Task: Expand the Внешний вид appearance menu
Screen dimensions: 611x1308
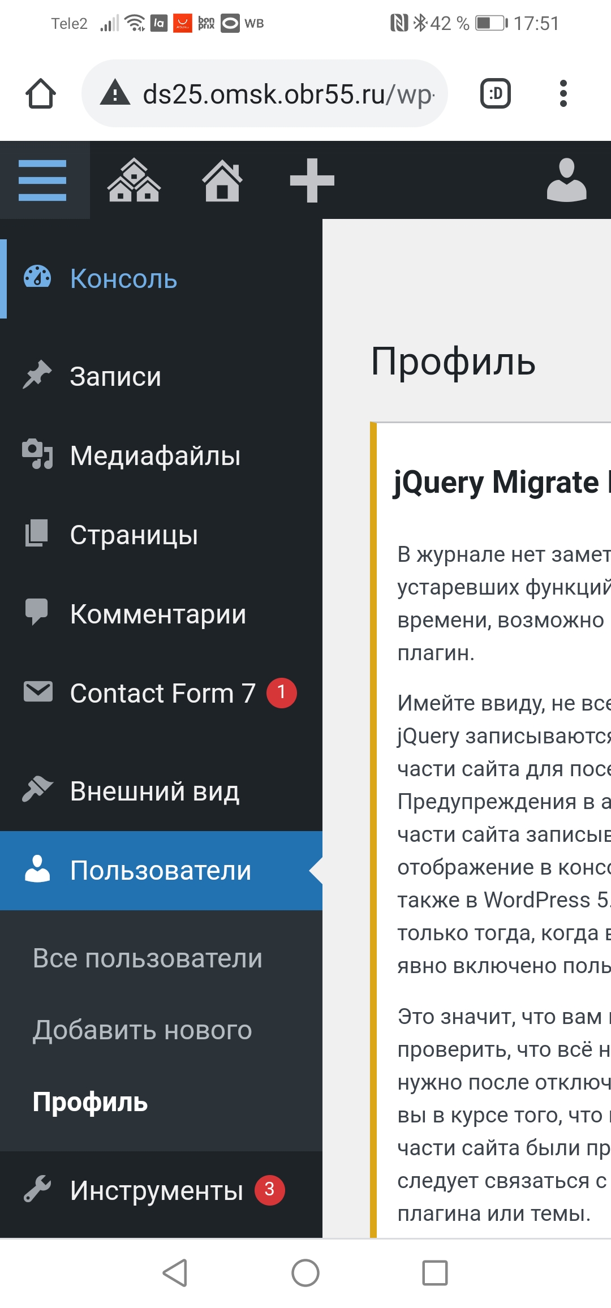Action: (x=154, y=791)
